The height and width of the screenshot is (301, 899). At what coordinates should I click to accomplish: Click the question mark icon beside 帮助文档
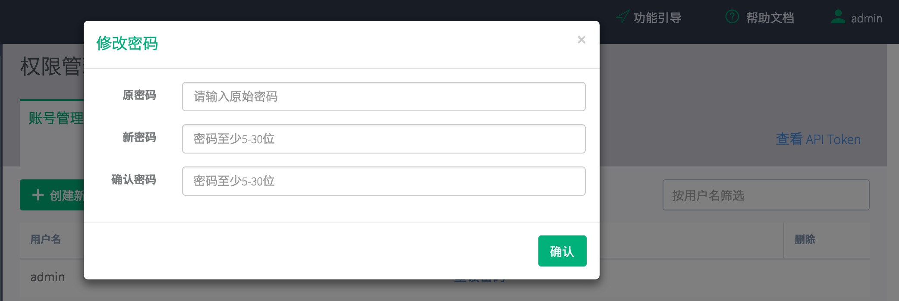(732, 17)
